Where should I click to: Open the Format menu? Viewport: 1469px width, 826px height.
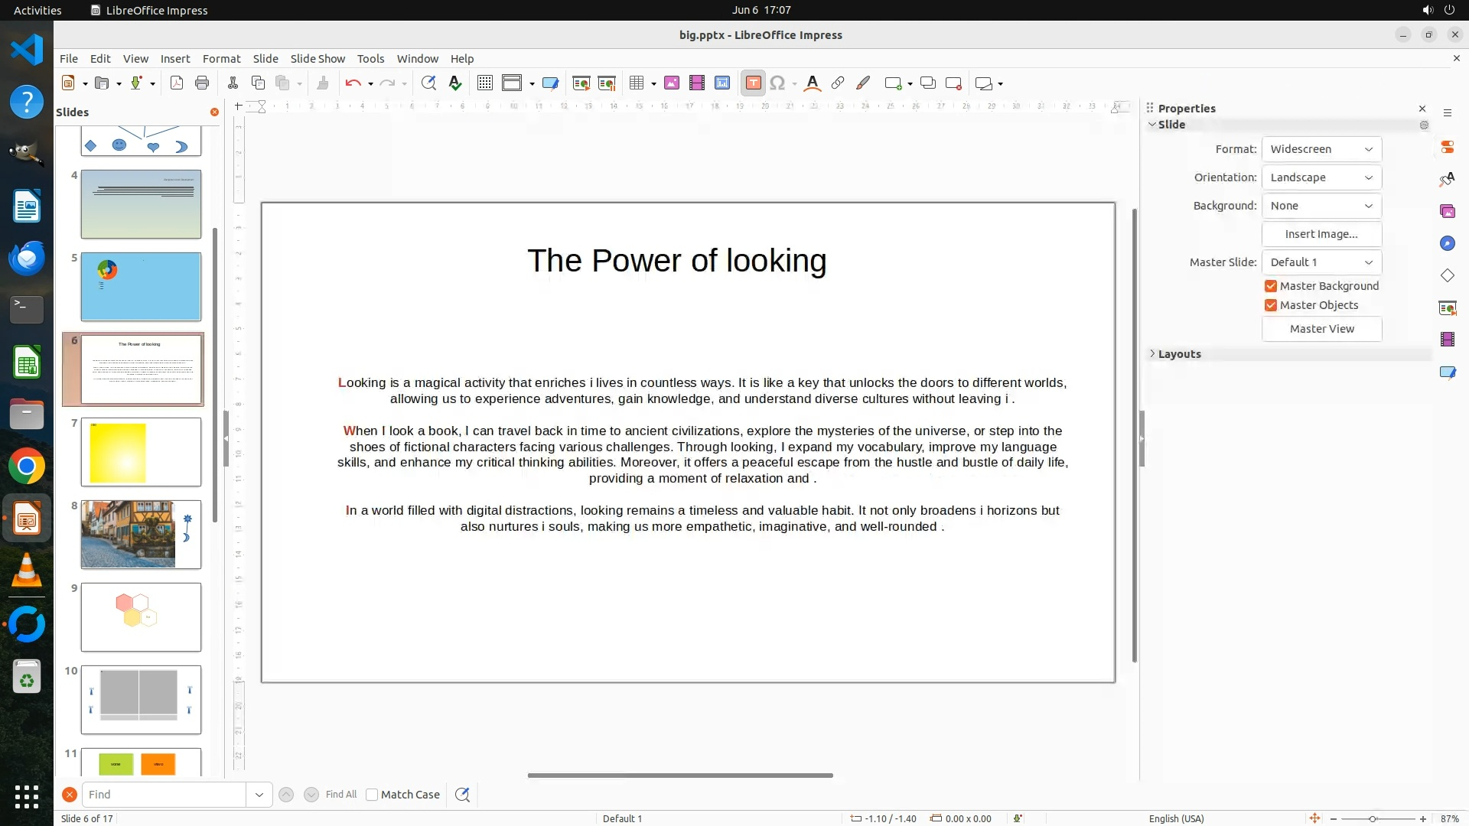pyautogui.click(x=221, y=59)
